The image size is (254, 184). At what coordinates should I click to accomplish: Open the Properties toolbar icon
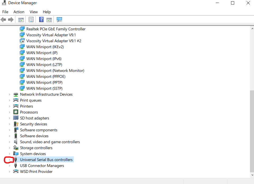point(31,20)
